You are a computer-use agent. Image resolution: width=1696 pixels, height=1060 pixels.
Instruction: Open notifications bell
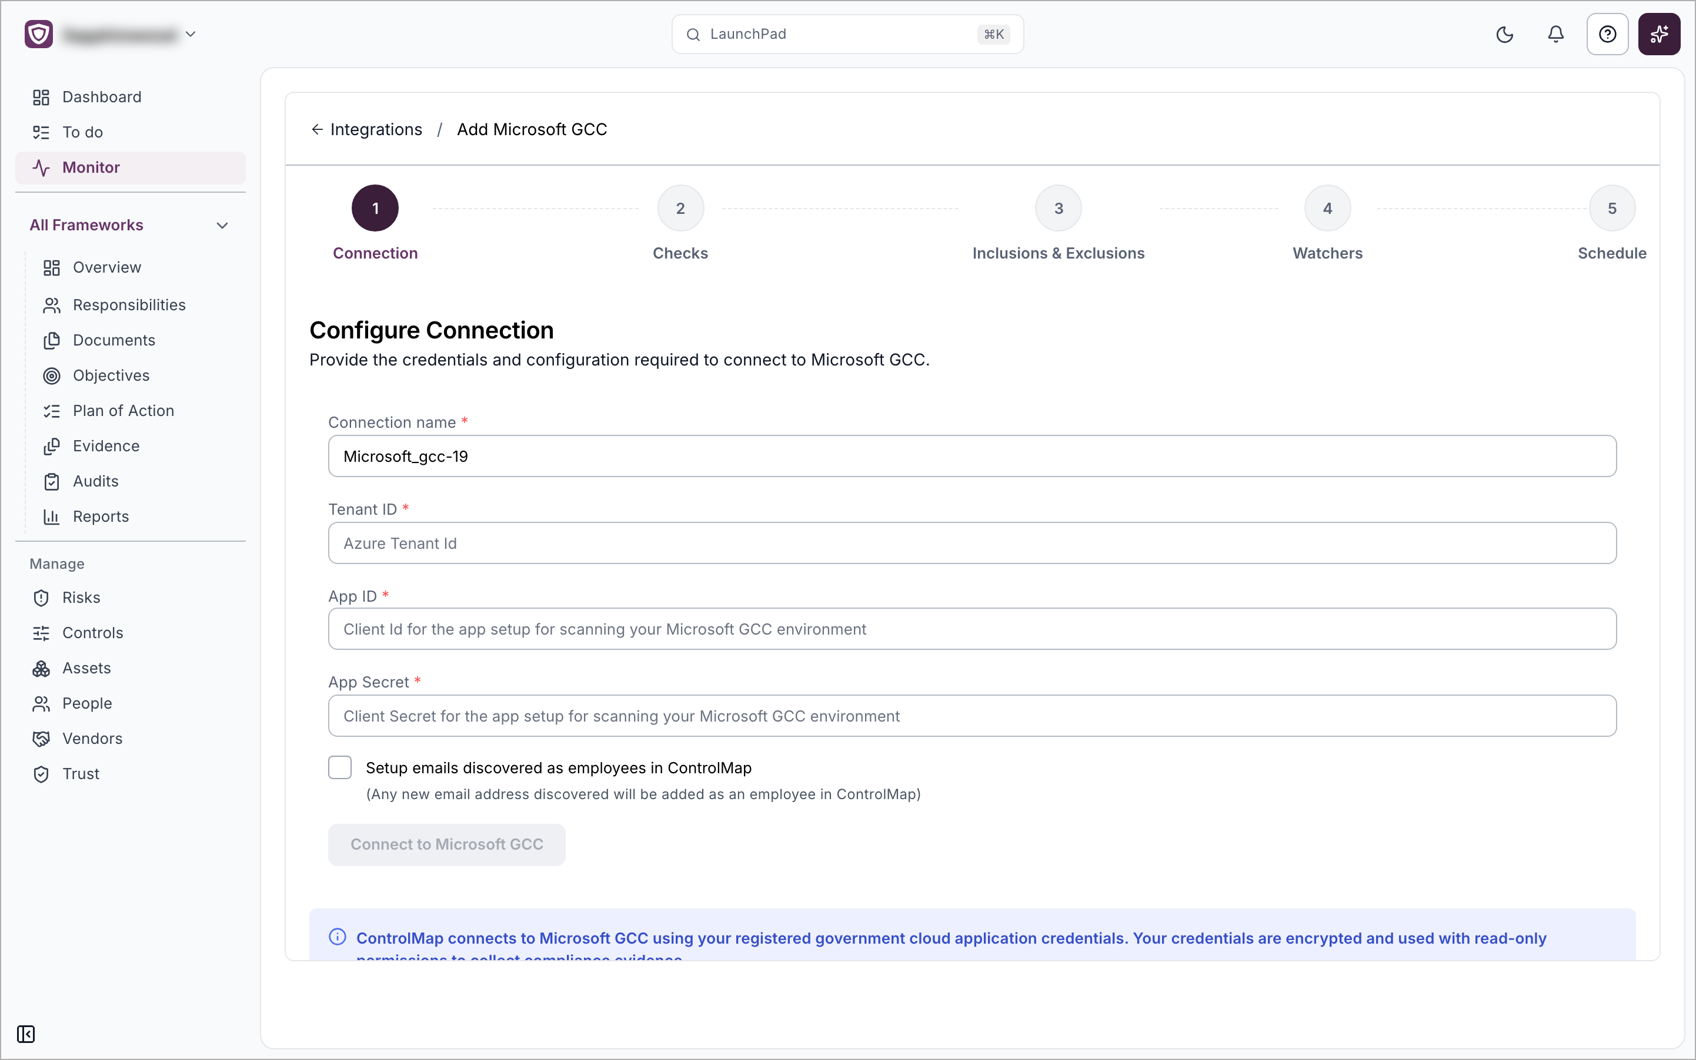pyautogui.click(x=1555, y=34)
